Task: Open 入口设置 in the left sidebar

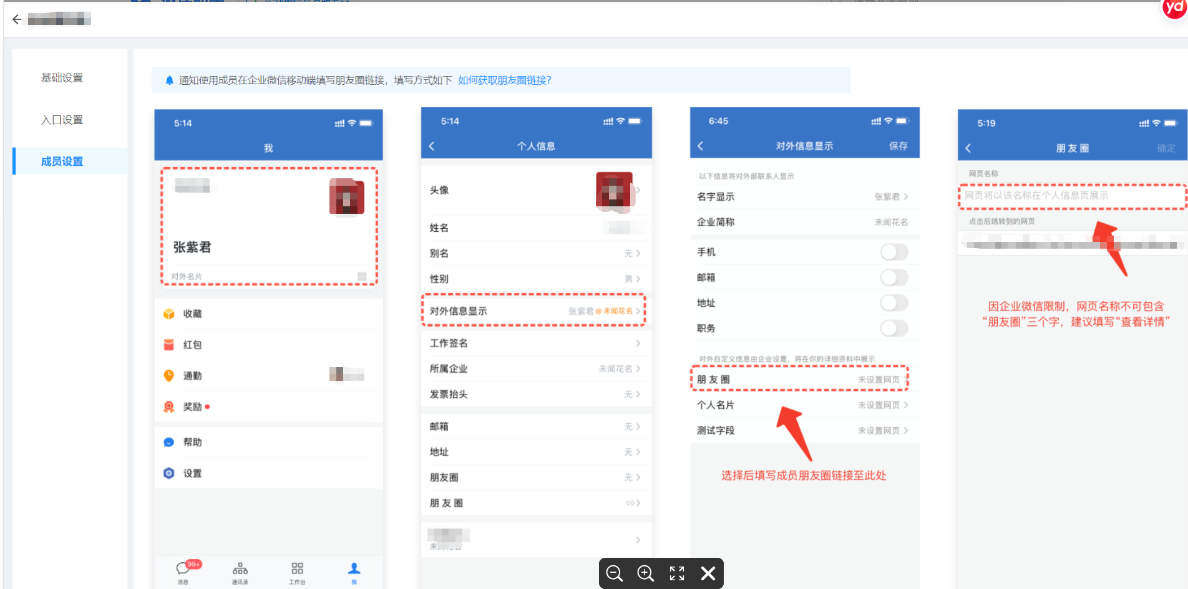Action: 62,120
